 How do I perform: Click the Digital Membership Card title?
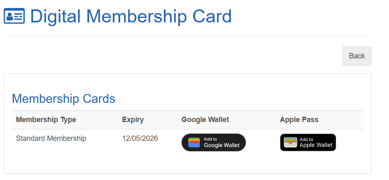[x=131, y=16]
